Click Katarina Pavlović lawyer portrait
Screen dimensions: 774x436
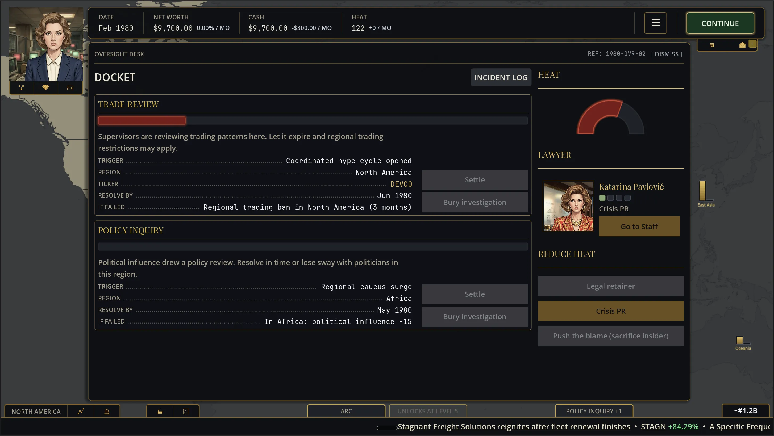pos(568,206)
